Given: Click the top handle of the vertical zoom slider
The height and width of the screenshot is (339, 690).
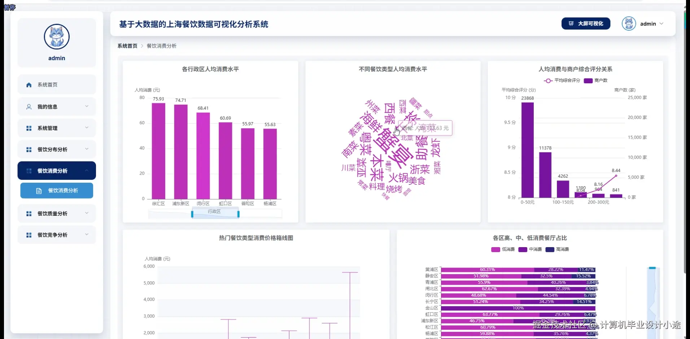Looking at the screenshot, I should [652, 268].
